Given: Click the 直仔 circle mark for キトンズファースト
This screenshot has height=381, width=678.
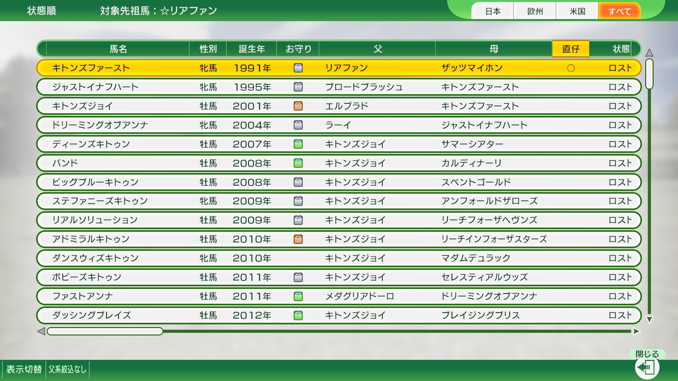Looking at the screenshot, I should [571, 68].
